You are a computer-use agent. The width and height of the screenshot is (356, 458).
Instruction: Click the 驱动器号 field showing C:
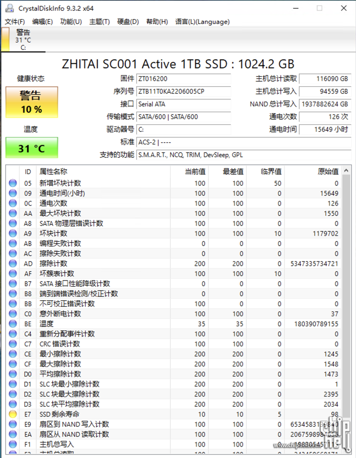tap(183, 130)
